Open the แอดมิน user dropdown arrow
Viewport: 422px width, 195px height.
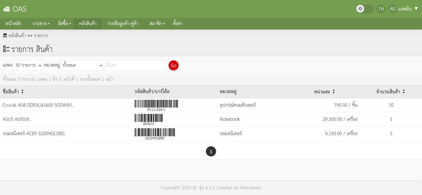click(416, 9)
